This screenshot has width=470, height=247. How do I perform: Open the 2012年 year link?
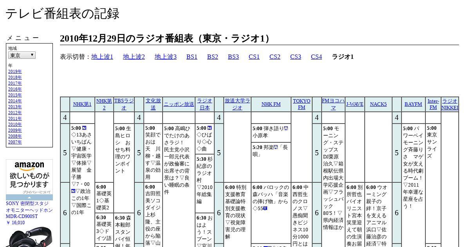[x=15, y=113]
